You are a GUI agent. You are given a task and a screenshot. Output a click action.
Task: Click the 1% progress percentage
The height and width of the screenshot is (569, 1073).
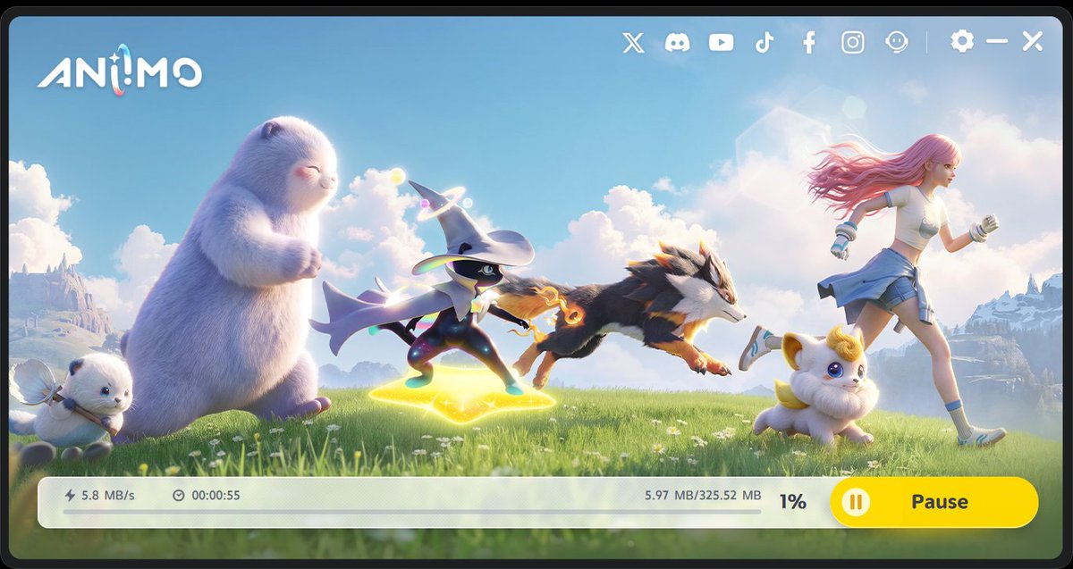click(792, 502)
